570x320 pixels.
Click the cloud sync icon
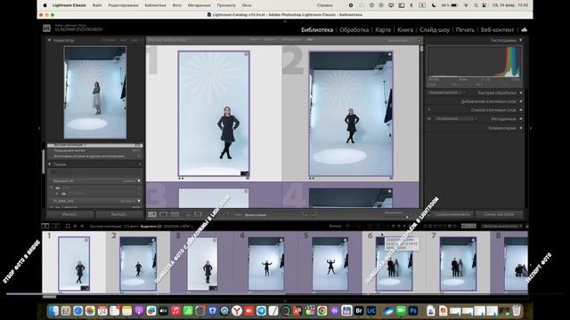[524, 29]
